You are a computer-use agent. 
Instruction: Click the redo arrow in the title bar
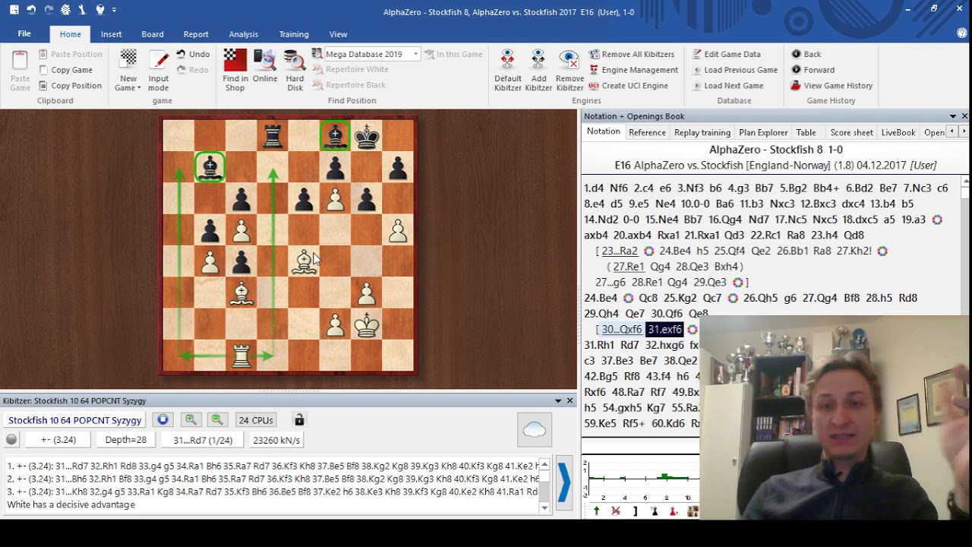[x=49, y=10]
